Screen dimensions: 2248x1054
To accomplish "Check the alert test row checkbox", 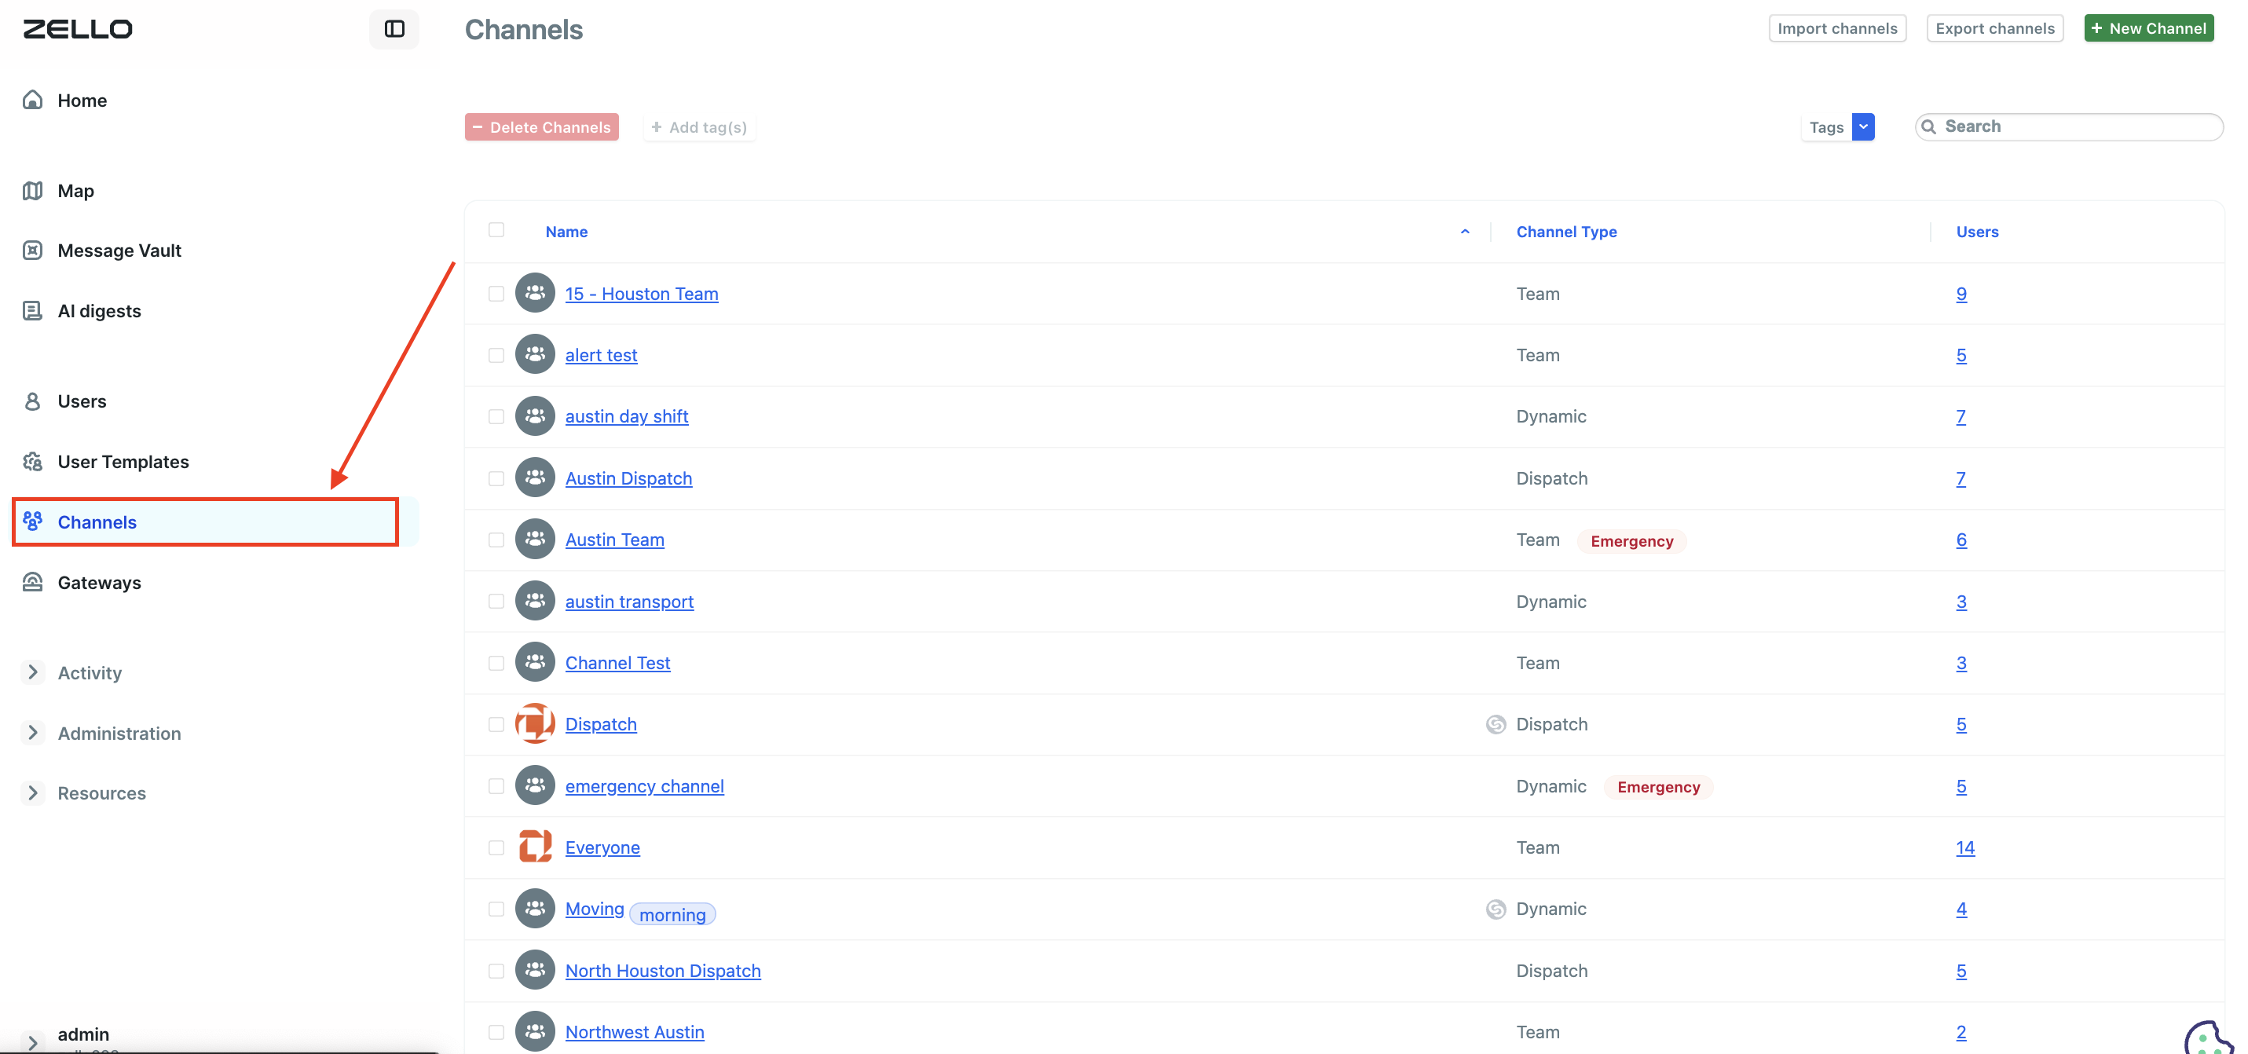I will click(496, 354).
